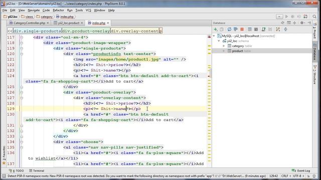Close the index.php tab
Viewport: 321px width, 180px height.
tap(108, 23)
